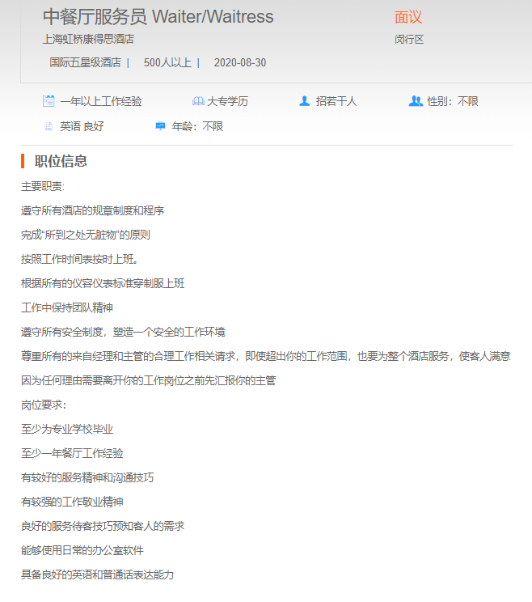Image resolution: width=532 pixels, height=602 pixels.
Task: Click the person icon next to 招若干人
Action: click(x=304, y=101)
